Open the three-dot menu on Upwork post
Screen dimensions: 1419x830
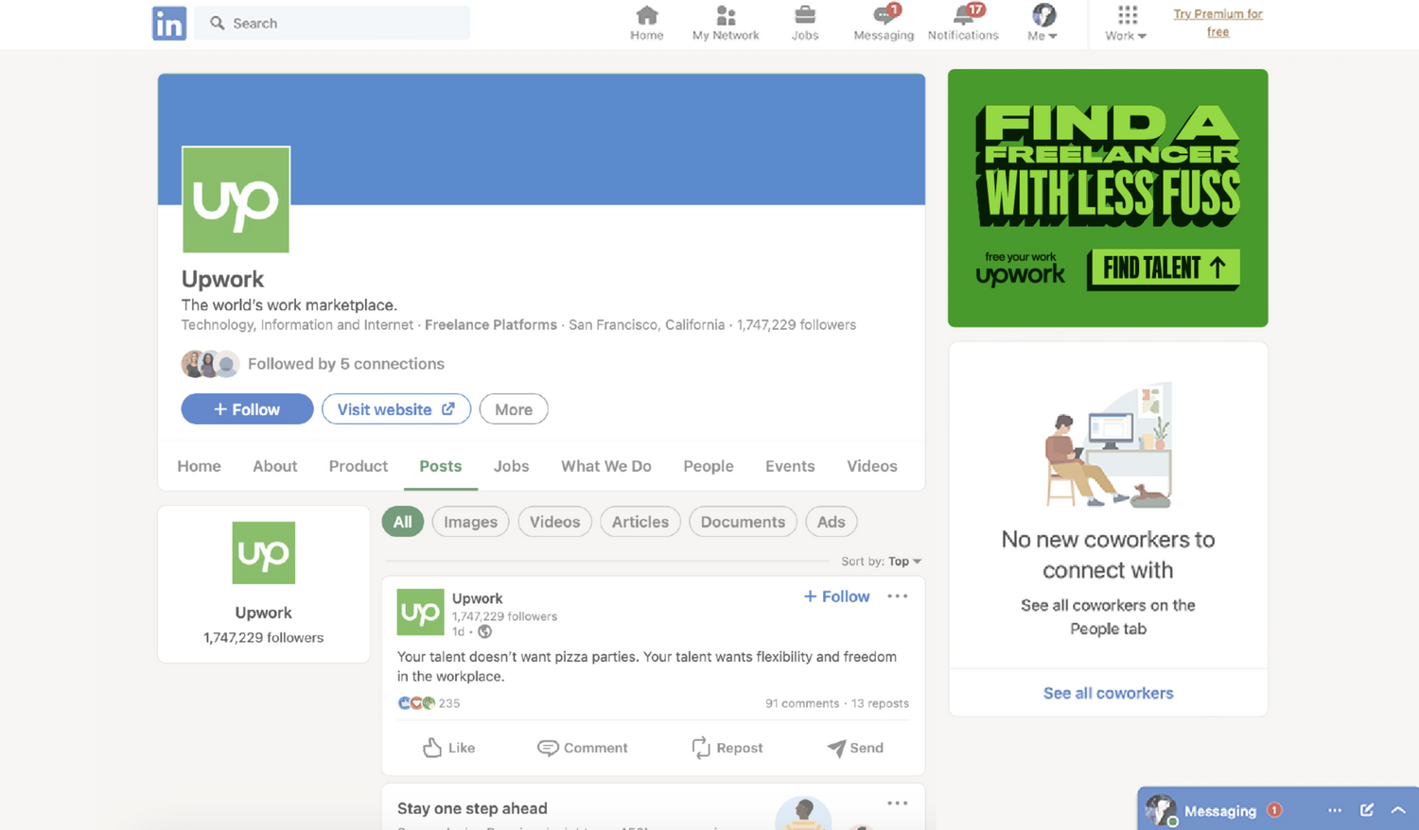[898, 597]
